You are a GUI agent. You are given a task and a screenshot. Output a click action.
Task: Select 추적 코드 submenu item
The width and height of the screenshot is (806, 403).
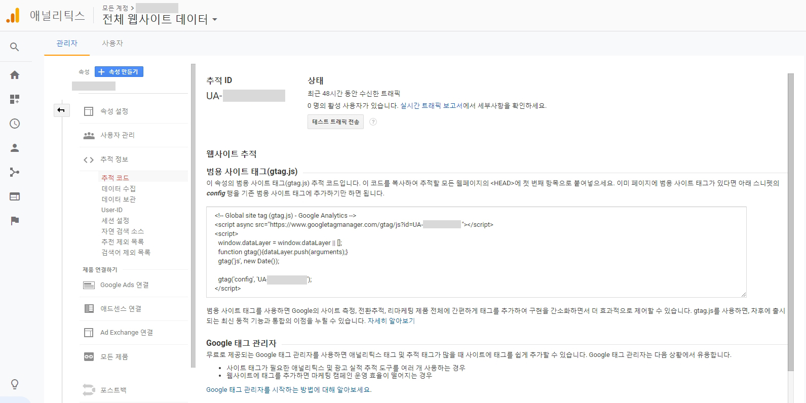[116, 178]
